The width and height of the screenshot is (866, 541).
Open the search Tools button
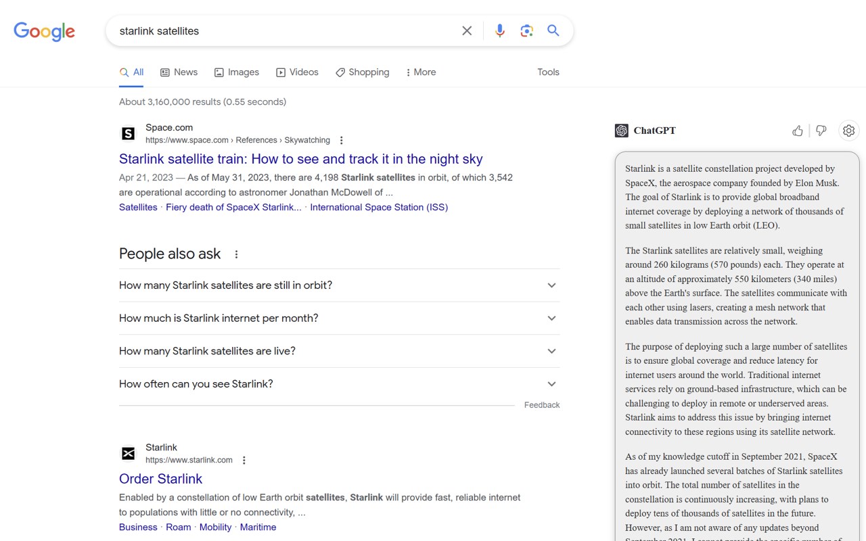[548, 72]
